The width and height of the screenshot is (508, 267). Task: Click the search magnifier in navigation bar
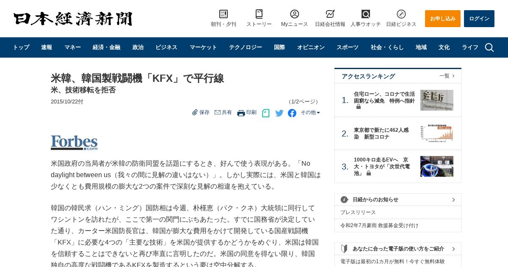tap(489, 47)
